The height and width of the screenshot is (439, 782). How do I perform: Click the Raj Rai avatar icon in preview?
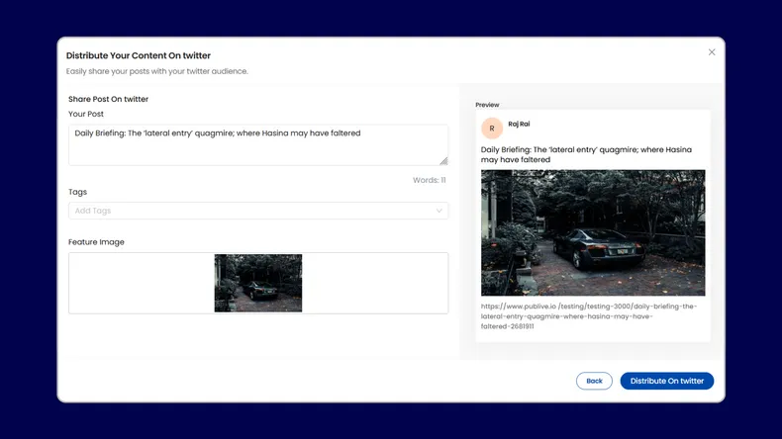coord(492,129)
